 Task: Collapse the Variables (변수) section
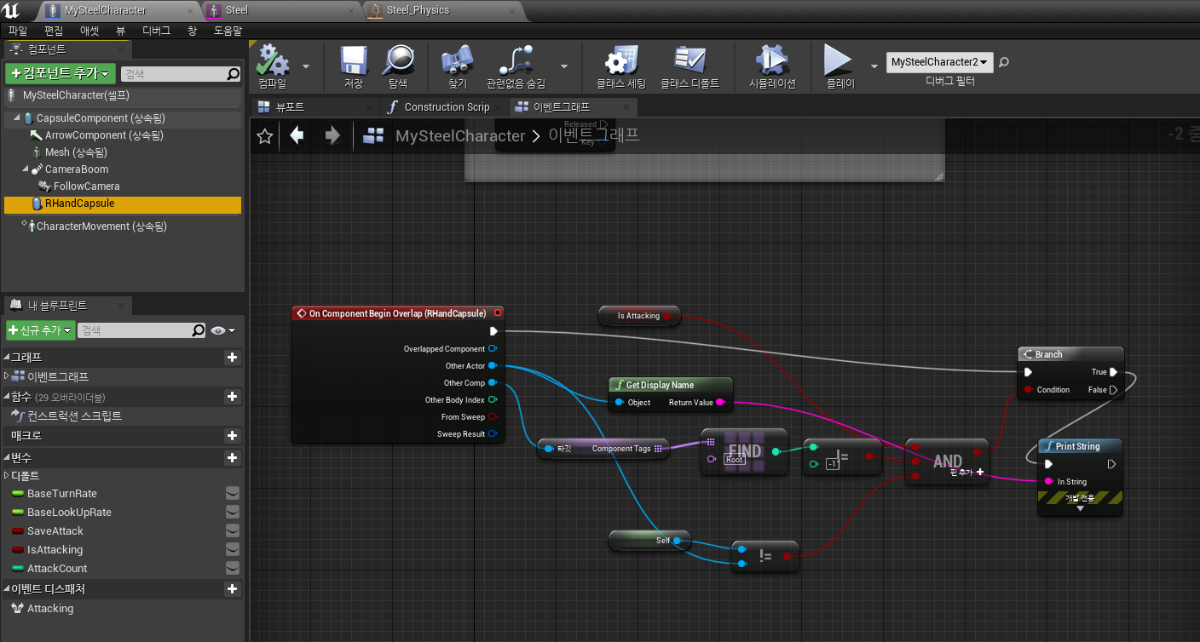(x=7, y=458)
